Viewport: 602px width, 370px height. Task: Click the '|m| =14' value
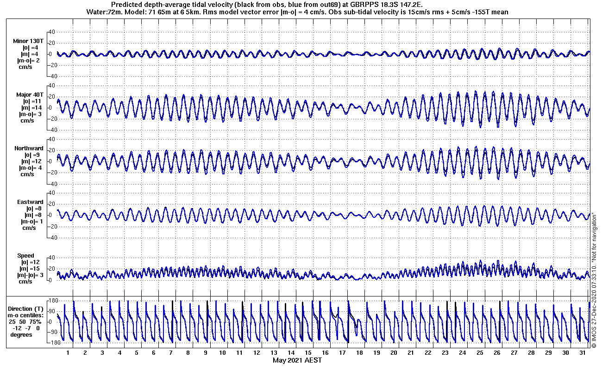[31, 108]
